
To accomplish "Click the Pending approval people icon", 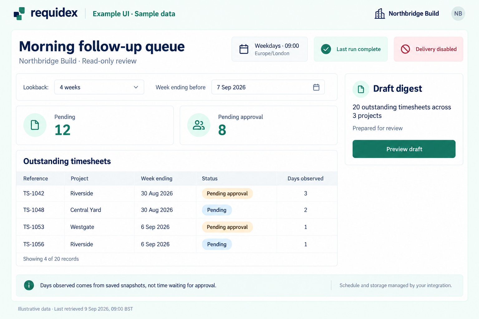I will coord(199,125).
